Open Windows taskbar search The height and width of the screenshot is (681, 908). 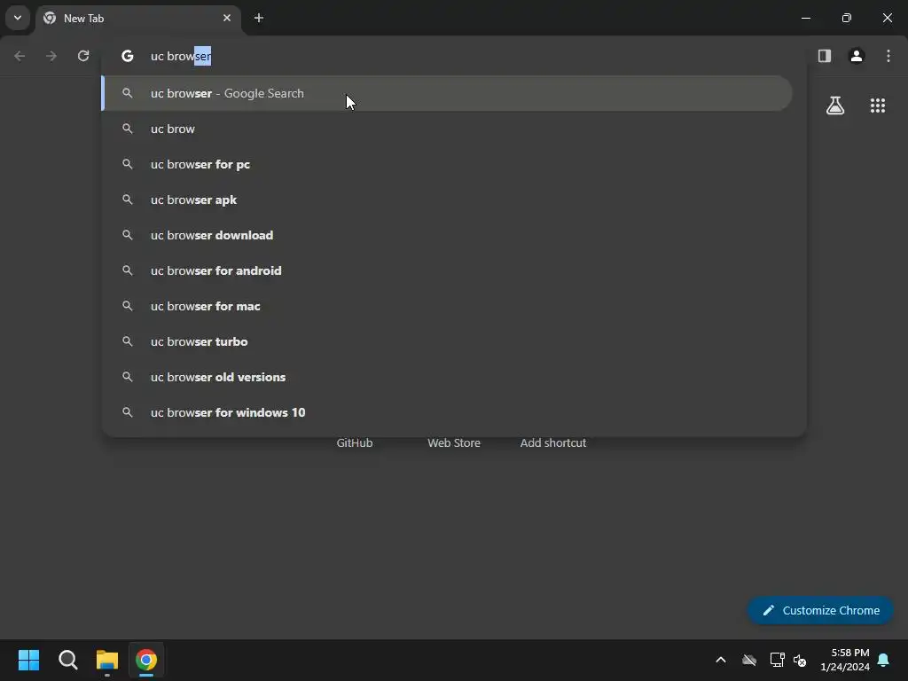[67, 660]
